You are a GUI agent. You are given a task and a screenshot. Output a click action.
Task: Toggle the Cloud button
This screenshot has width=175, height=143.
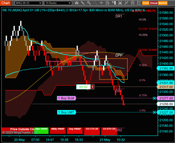tap(154, 3)
